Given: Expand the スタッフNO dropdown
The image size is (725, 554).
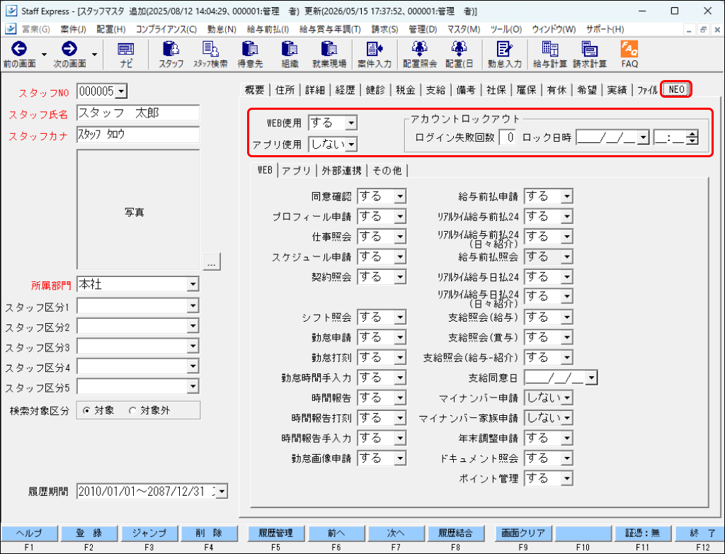Looking at the screenshot, I should tap(121, 91).
